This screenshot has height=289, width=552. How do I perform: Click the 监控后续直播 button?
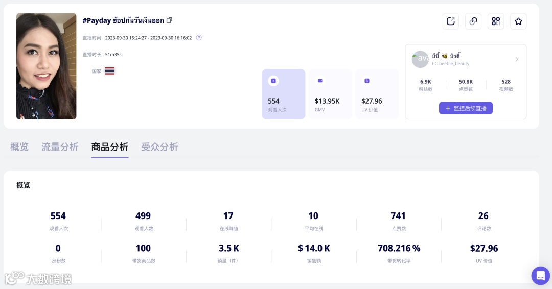coord(466,108)
